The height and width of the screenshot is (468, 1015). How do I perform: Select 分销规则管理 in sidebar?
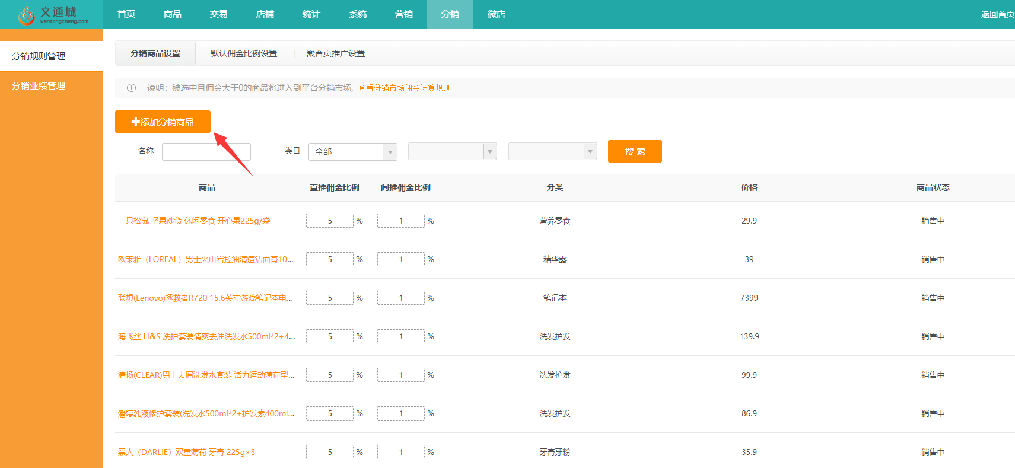(52, 56)
